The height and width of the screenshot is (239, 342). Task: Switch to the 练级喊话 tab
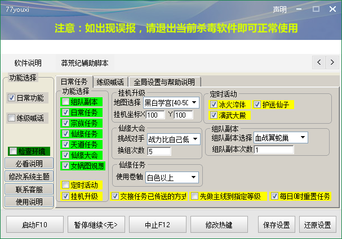110,82
